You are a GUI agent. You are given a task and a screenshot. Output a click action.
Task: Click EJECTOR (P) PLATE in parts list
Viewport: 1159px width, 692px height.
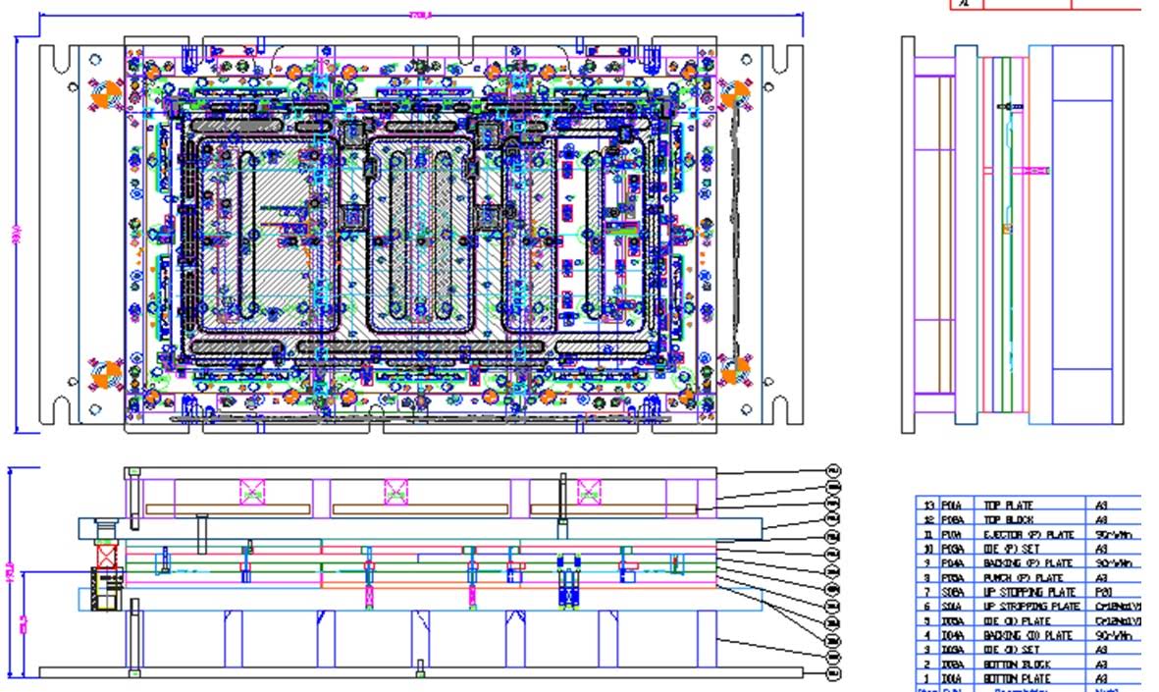pyautogui.click(x=1028, y=534)
